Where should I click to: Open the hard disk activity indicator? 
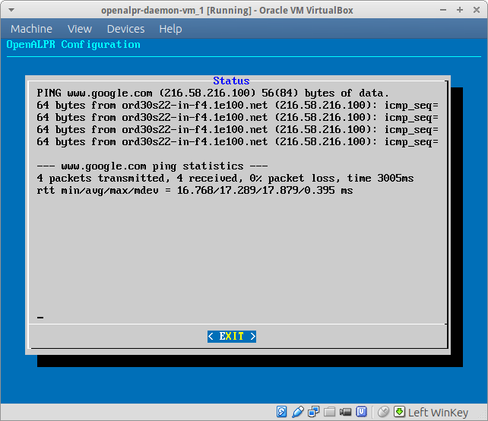click(281, 412)
